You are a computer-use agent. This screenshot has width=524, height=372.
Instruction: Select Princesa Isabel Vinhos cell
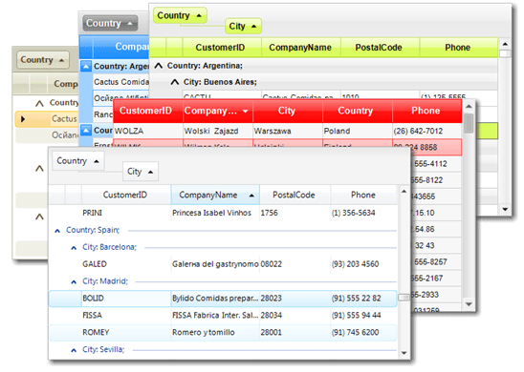(215, 213)
